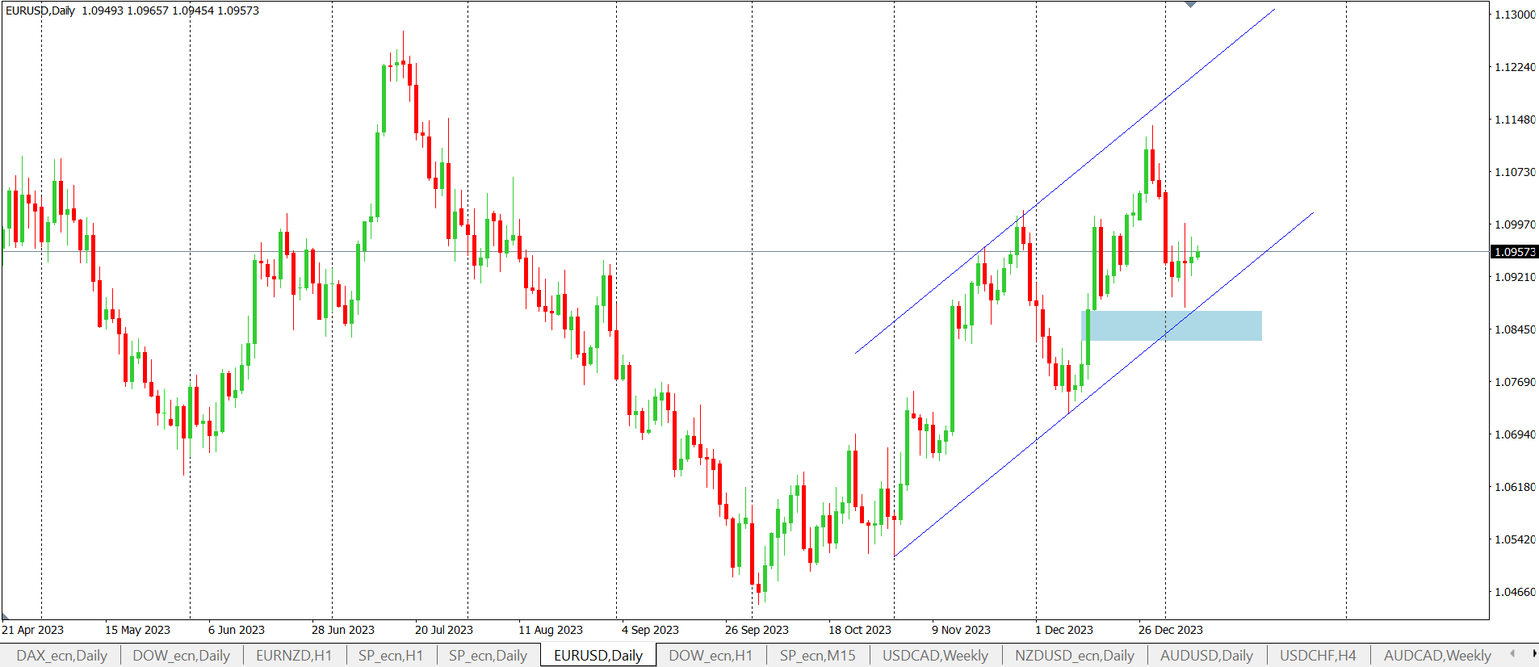This screenshot has height=667, width=1539.
Task: Click the 21 Apr 2023 date label
Action: (33, 630)
